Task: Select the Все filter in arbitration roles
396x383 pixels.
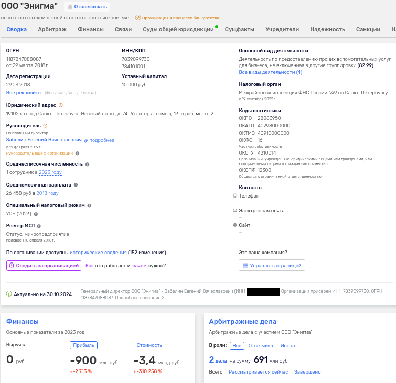Action: pos(237,346)
